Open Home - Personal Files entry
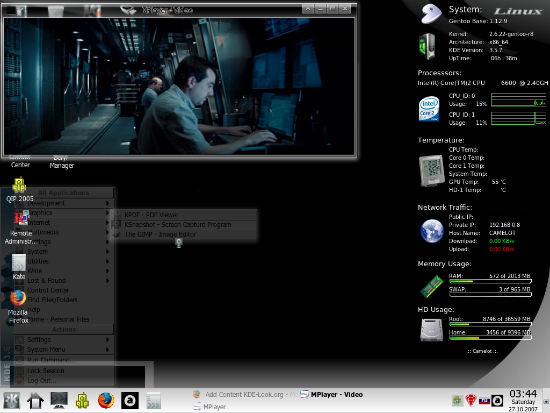This screenshot has width=550, height=413. (x=64, y=319)
